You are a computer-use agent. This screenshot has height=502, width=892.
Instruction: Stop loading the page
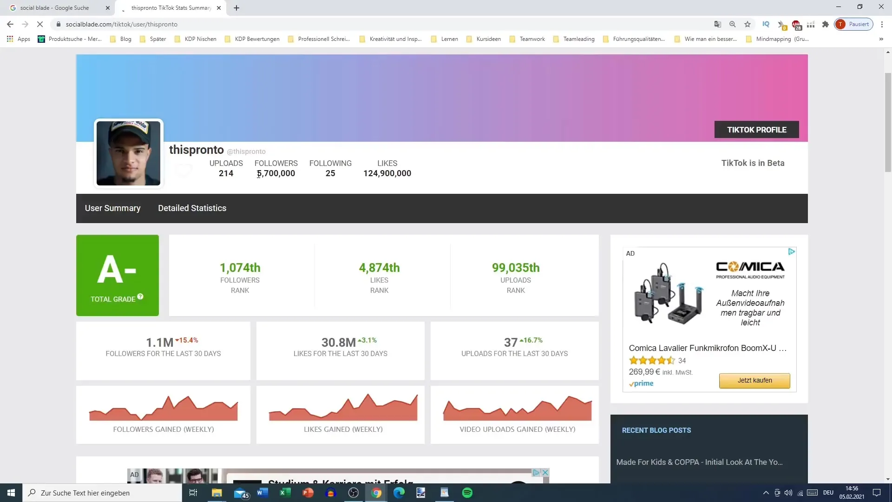click(40, 24)
